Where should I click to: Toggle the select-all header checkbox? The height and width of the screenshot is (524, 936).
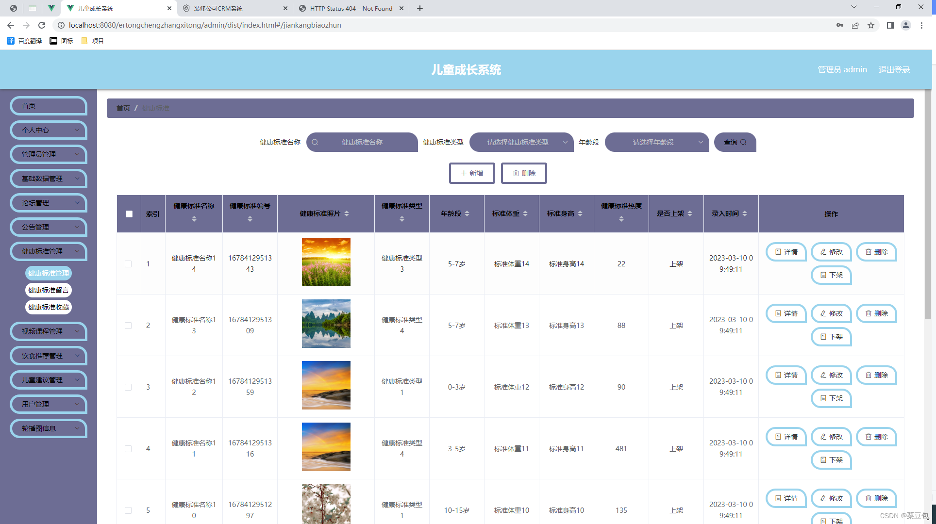pyautogui.click(x=129, y=214)
